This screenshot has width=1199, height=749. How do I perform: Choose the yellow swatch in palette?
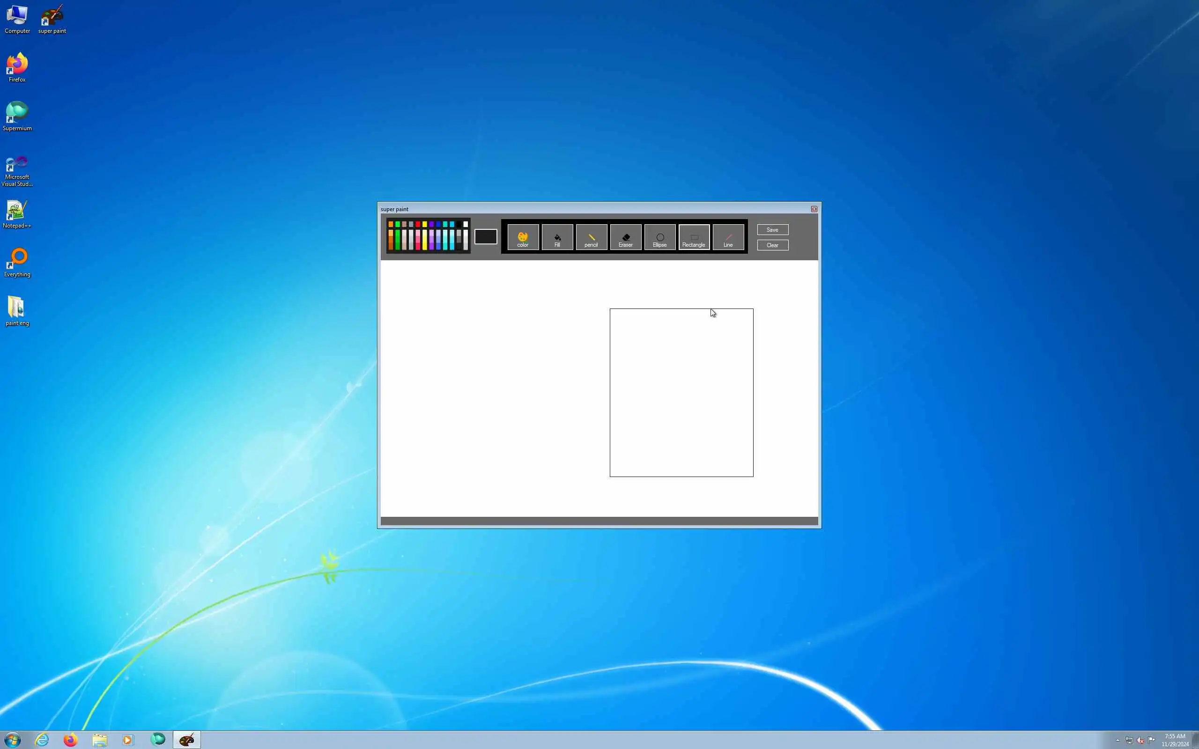point(425,225)
